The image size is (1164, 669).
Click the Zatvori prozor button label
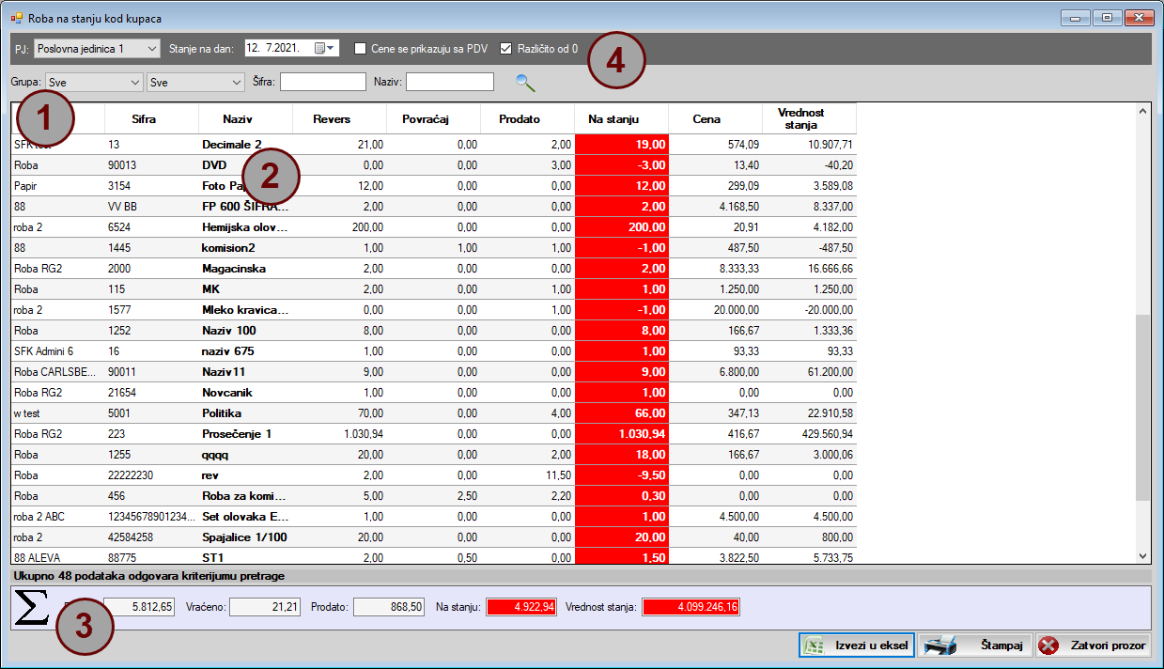[x=1107, y=646]
